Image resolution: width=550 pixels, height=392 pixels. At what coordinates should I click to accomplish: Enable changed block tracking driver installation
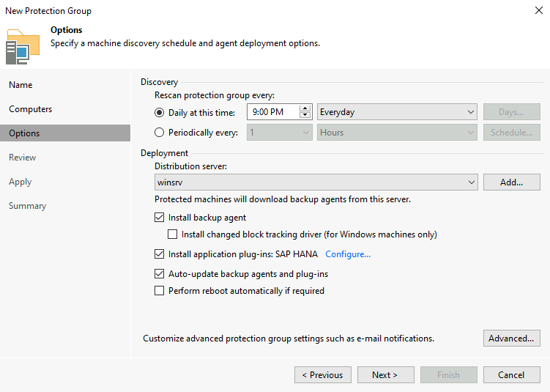[x=173, y=234]
